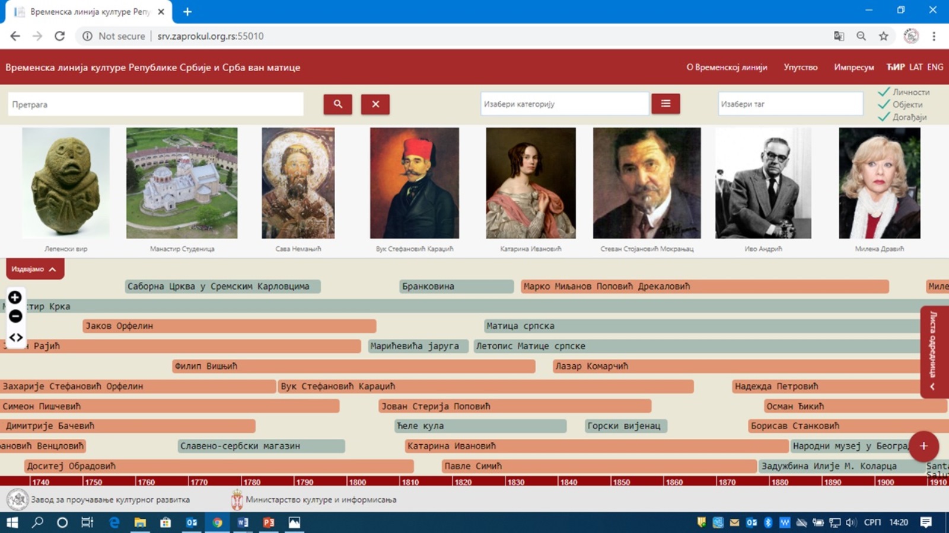Screen dimensions: 949x533
Task: Open О Временској линији menu item
Action: click(727, 68)
